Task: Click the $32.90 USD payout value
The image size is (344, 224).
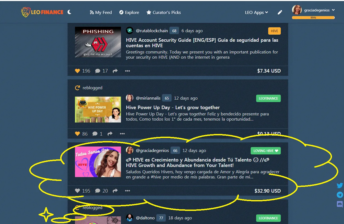Action: [x=268, y=191]
